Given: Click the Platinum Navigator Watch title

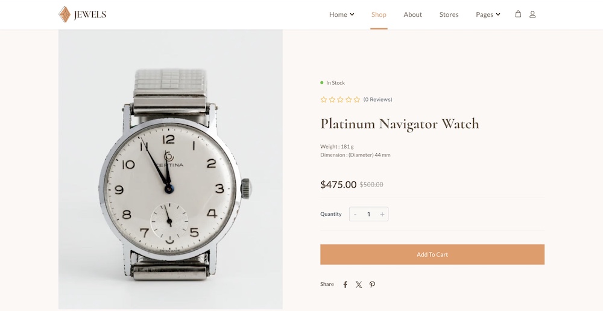Looking at the screenshot, I should (400, 124).
